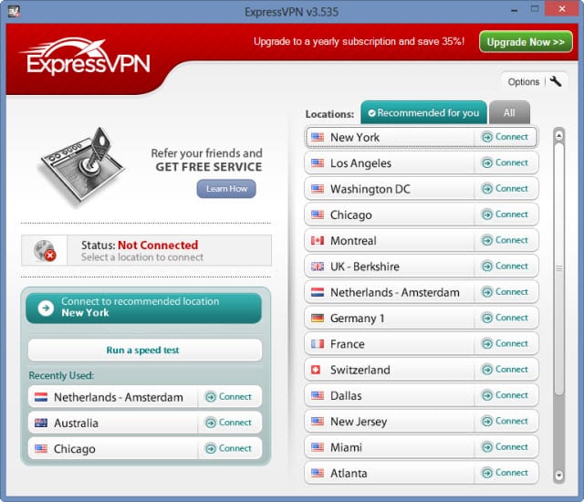Connect to recently used Australia
The width and height of the screenshot is (584, 502).
point(229,423)
